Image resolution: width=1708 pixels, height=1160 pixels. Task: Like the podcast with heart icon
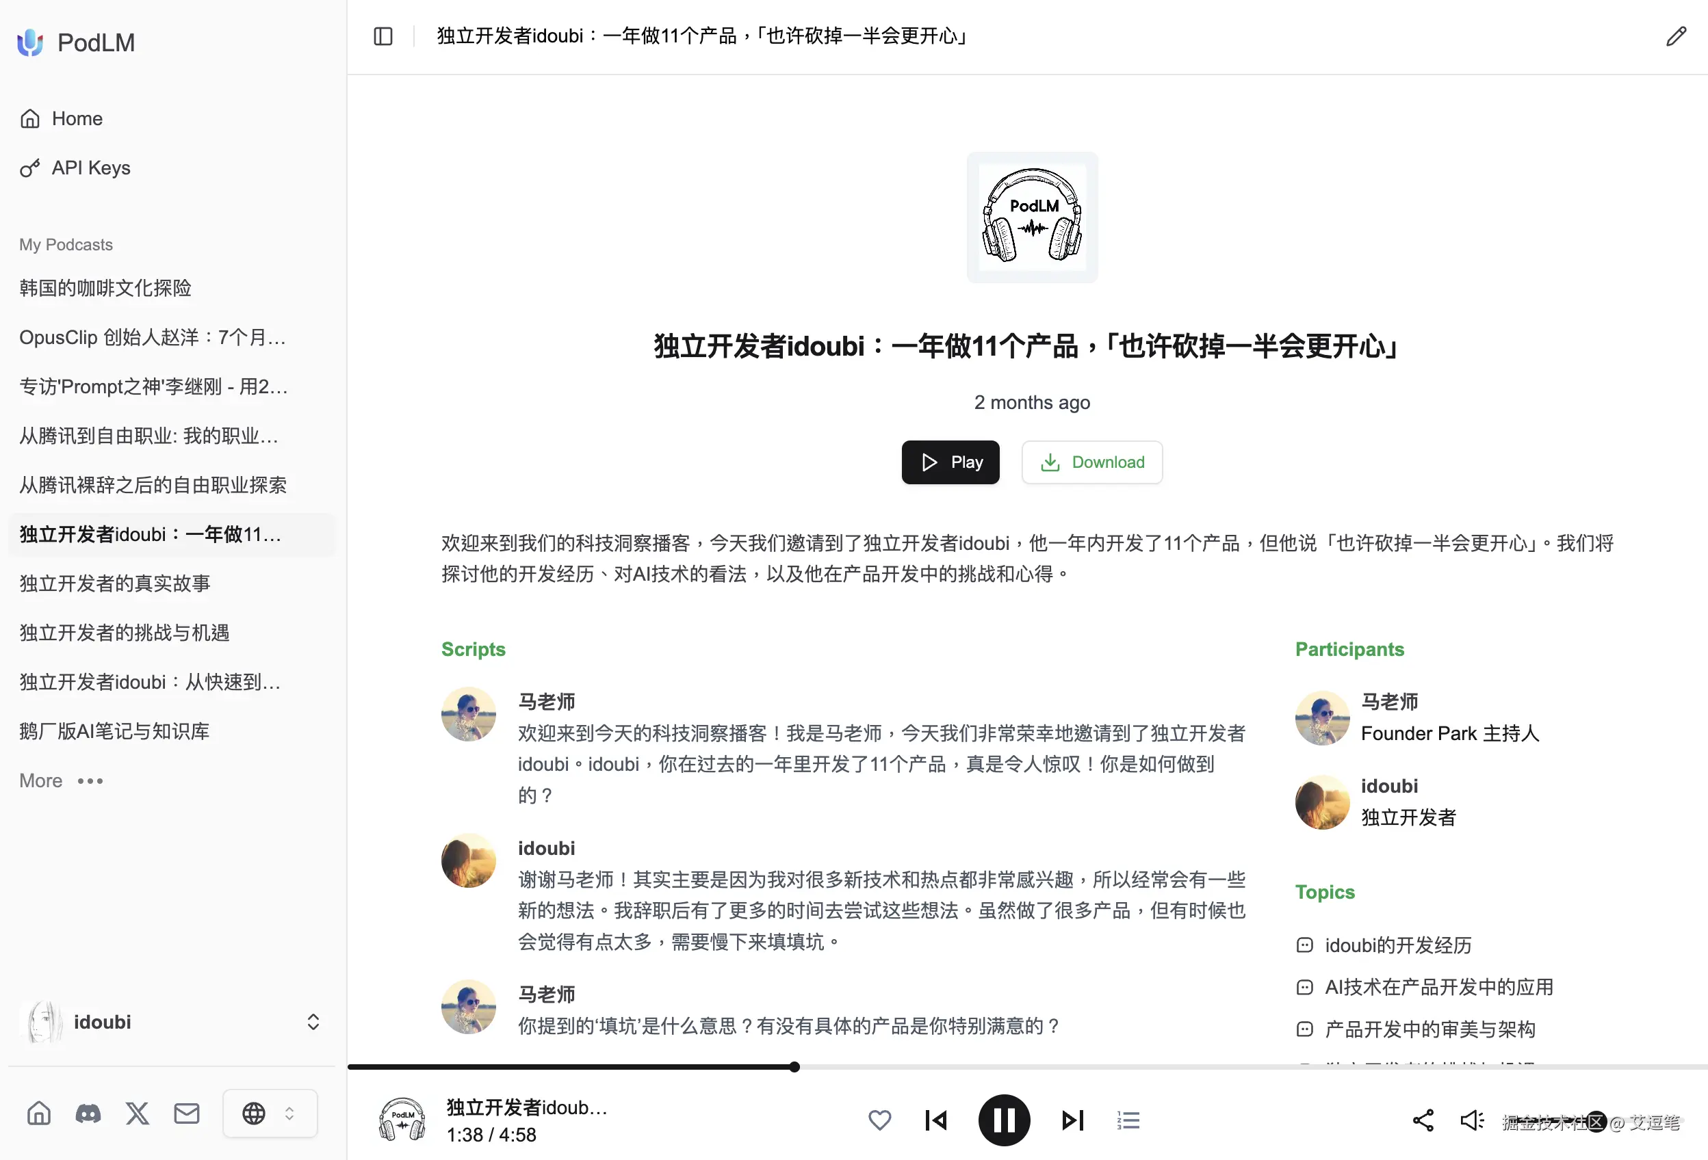(879, 1120)
